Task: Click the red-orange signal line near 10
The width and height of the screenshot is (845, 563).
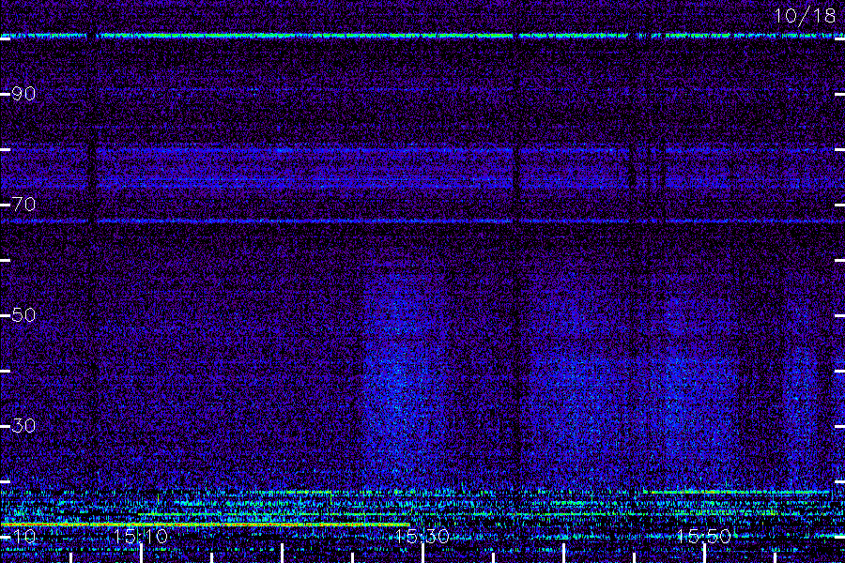Action: click(205, 525)
